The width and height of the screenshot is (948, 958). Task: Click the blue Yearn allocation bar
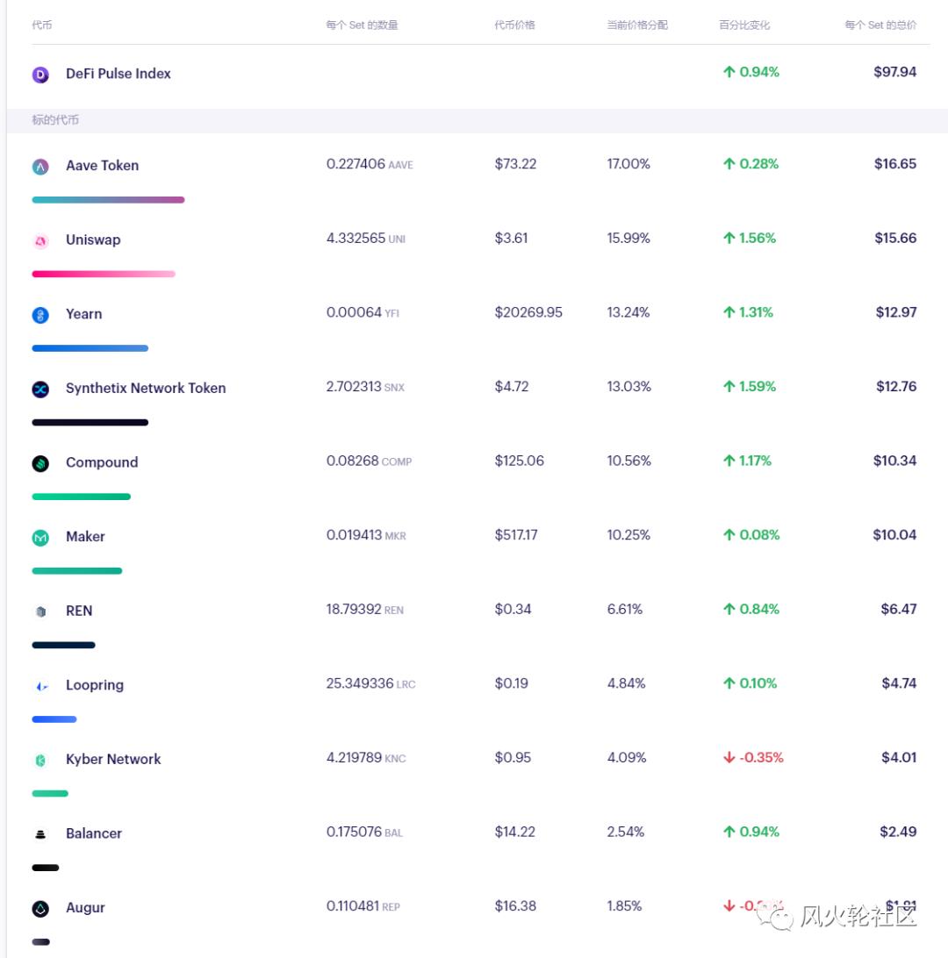(x=90, y=348)
